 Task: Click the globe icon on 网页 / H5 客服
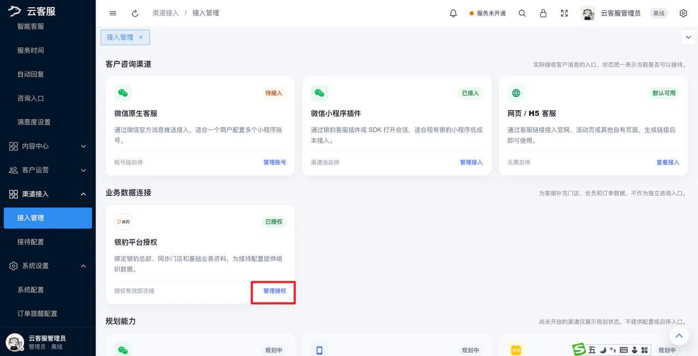[516, 93]
